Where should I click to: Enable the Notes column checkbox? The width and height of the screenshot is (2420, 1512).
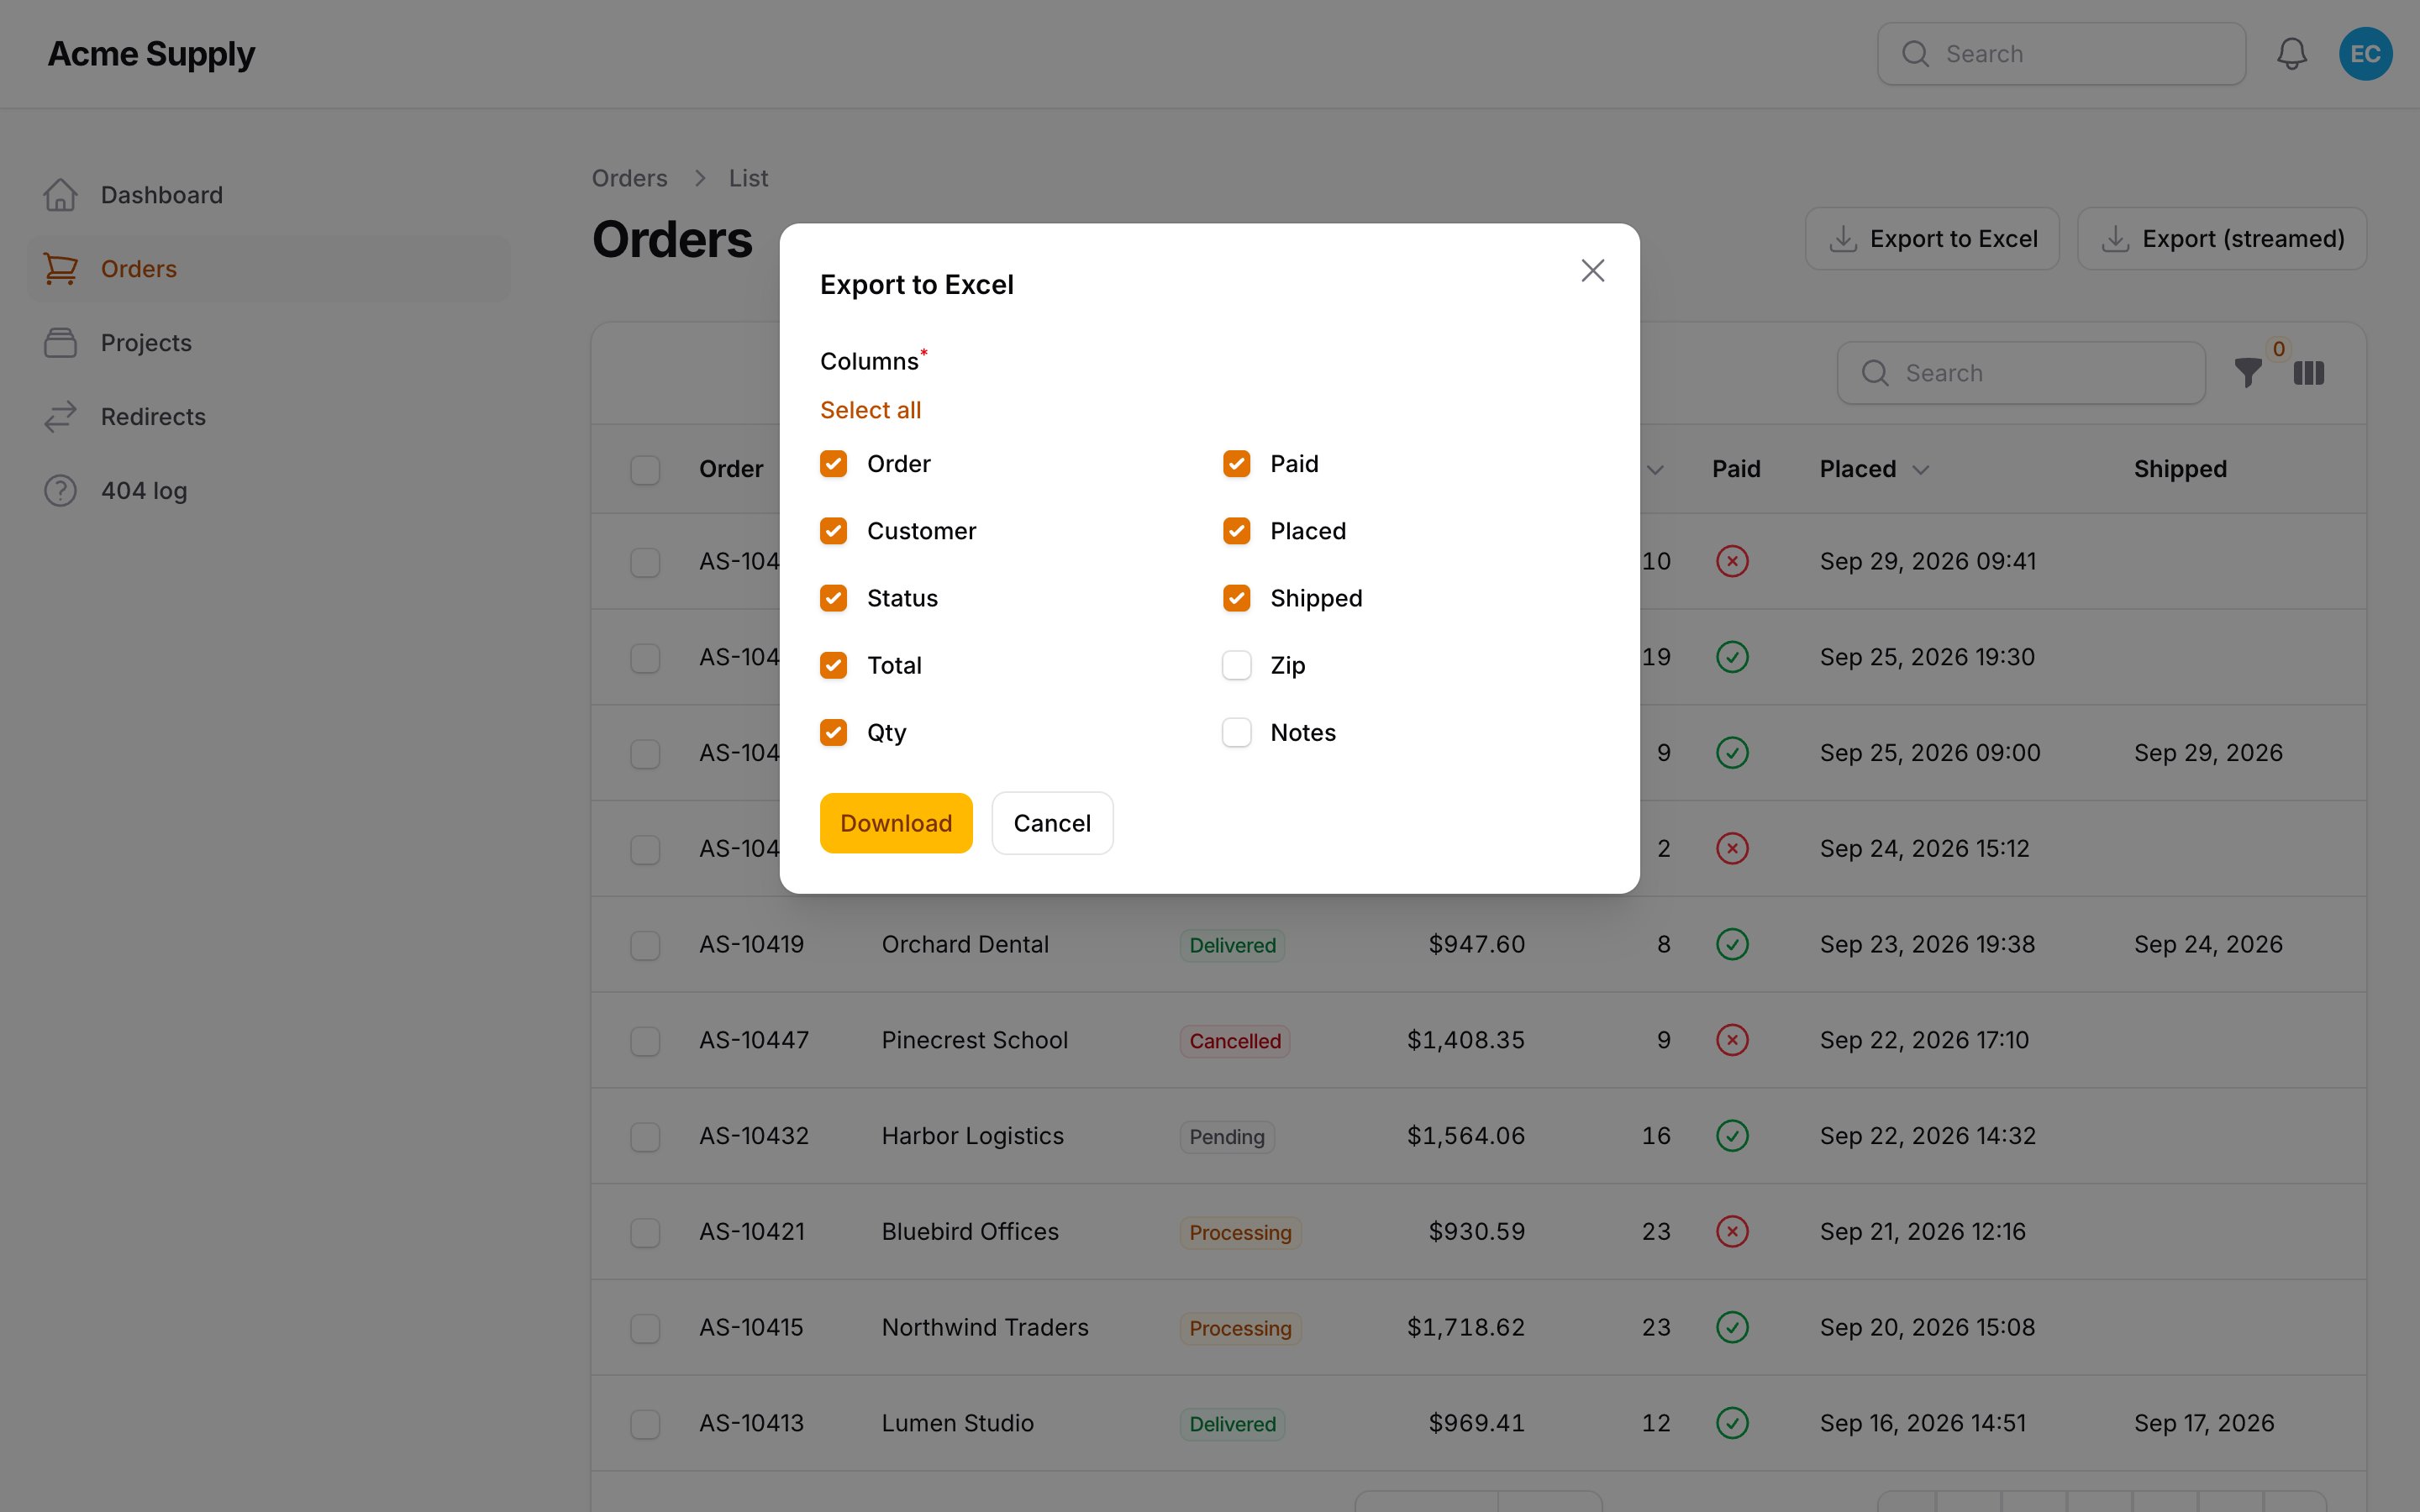tap(1236, 733)
